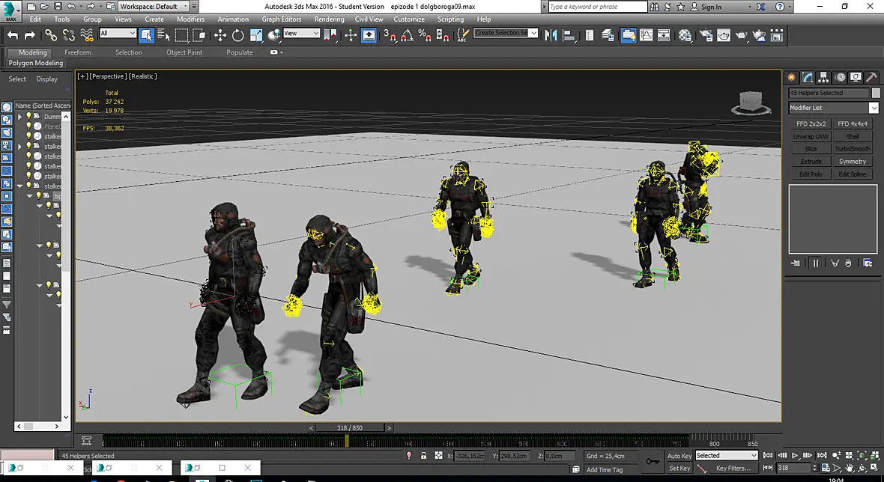Activate the Select and Scale tool
The height and width of the screenshot is (482, 884).
256,35
